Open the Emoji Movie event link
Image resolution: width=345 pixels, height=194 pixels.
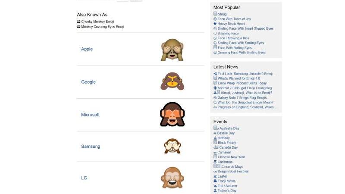pyautogui.click(x=226, y=181)
